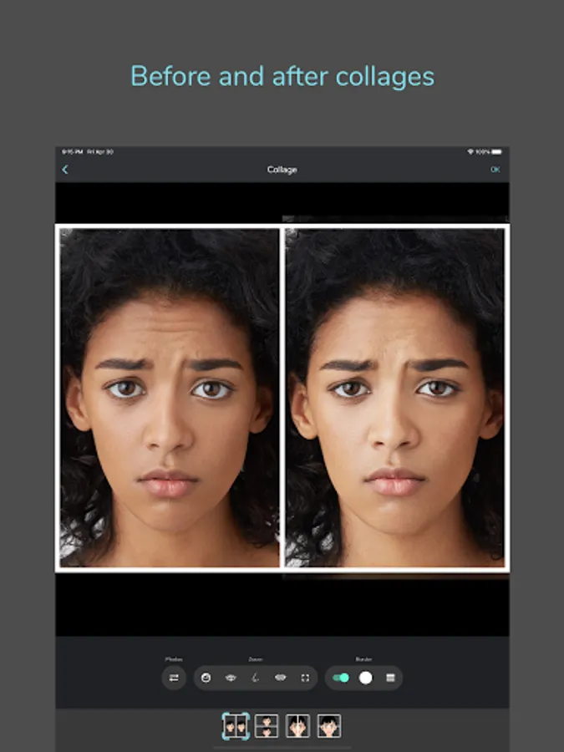Swap the two collage photos
The image size is (564, 752).
pyautogui.click(x=174, y=678)
